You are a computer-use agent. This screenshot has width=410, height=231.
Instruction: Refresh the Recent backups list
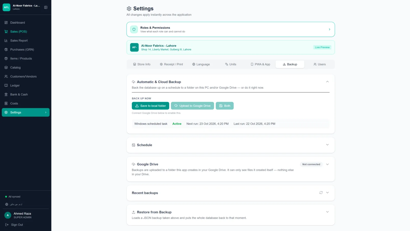(321, 193)
